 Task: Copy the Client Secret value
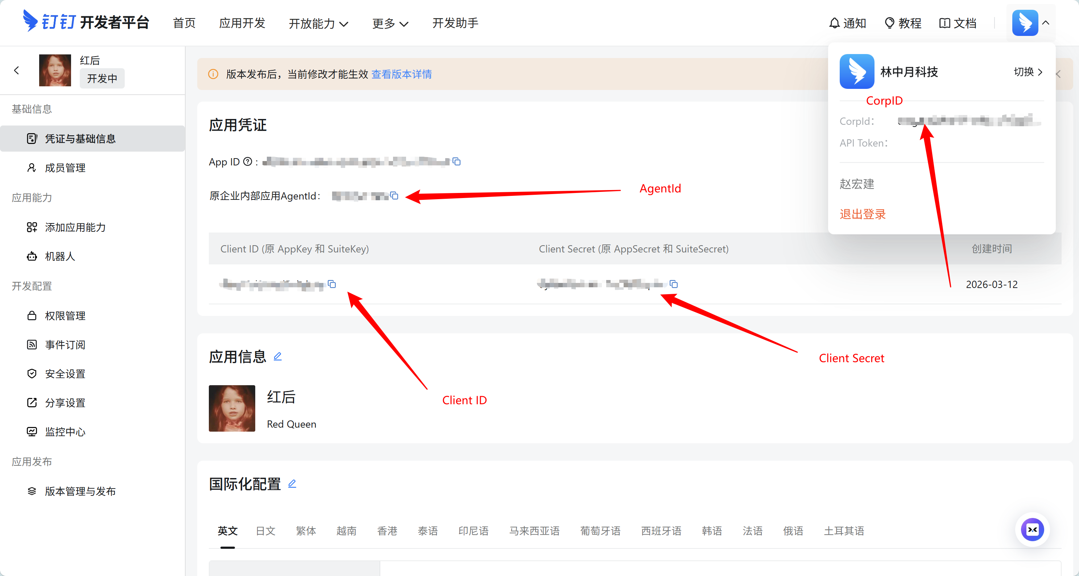[674, 284]
